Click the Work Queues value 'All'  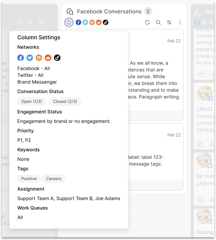pyautogui.click(x=20, y=217)
